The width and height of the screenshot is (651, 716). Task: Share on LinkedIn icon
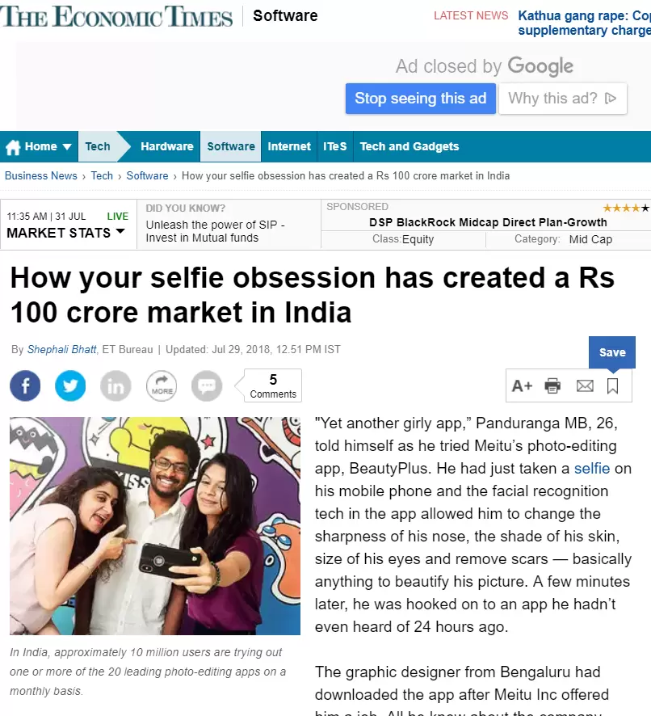(115, 385)
